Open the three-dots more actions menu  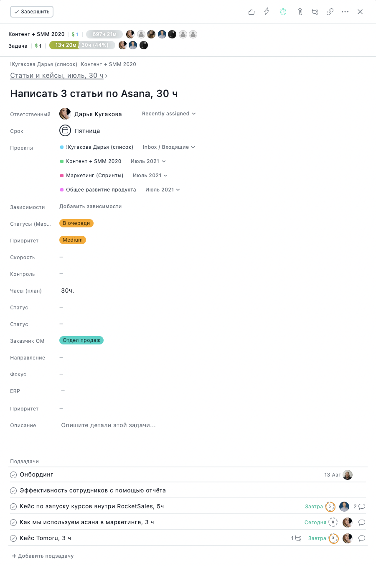[345, 12]
